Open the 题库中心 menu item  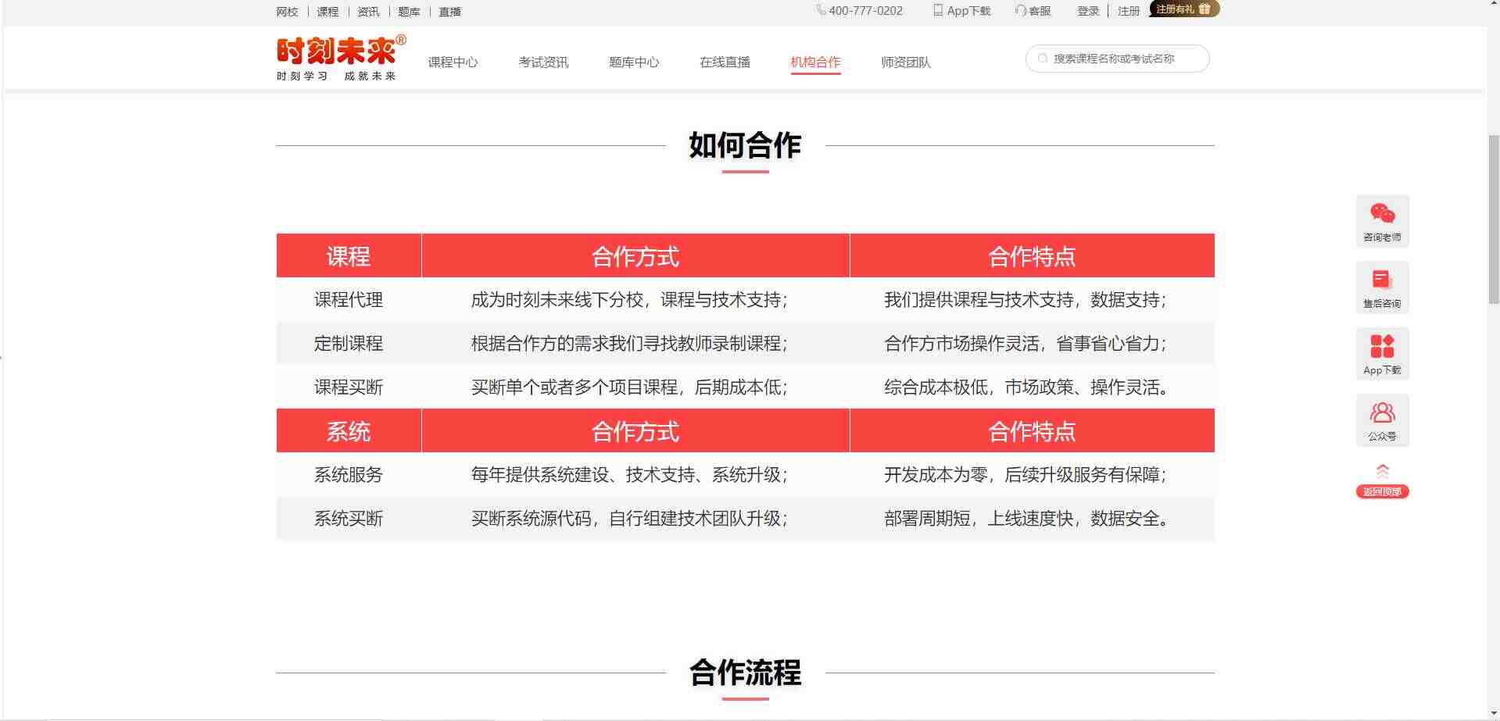(634, 62)
